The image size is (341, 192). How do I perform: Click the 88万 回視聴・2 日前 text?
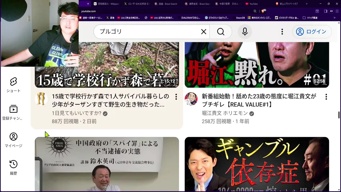tap(74, 121)
